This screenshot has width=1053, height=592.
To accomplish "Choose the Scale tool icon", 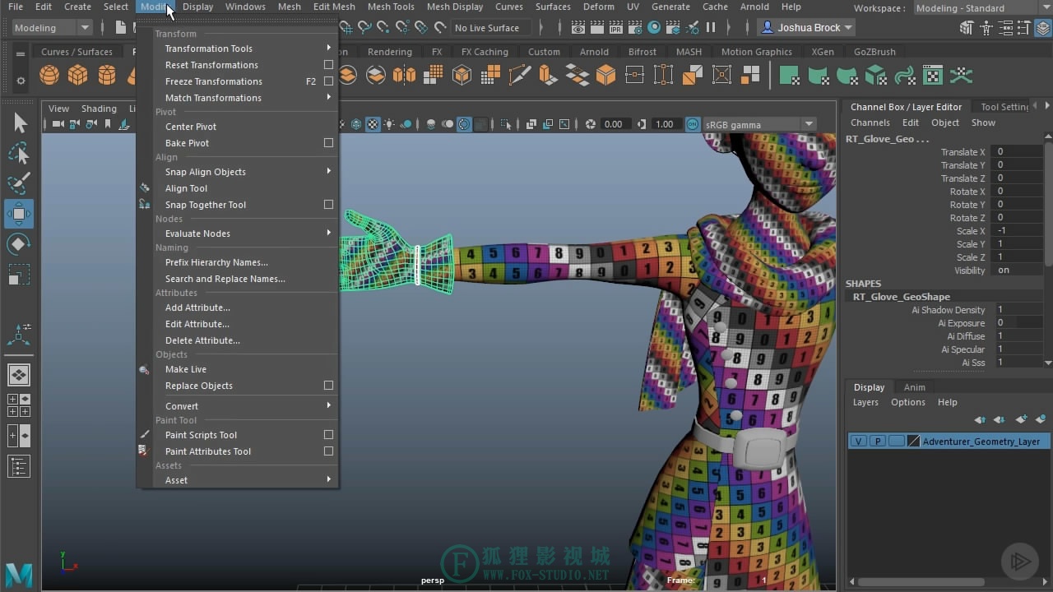I will tap(20, 274).
